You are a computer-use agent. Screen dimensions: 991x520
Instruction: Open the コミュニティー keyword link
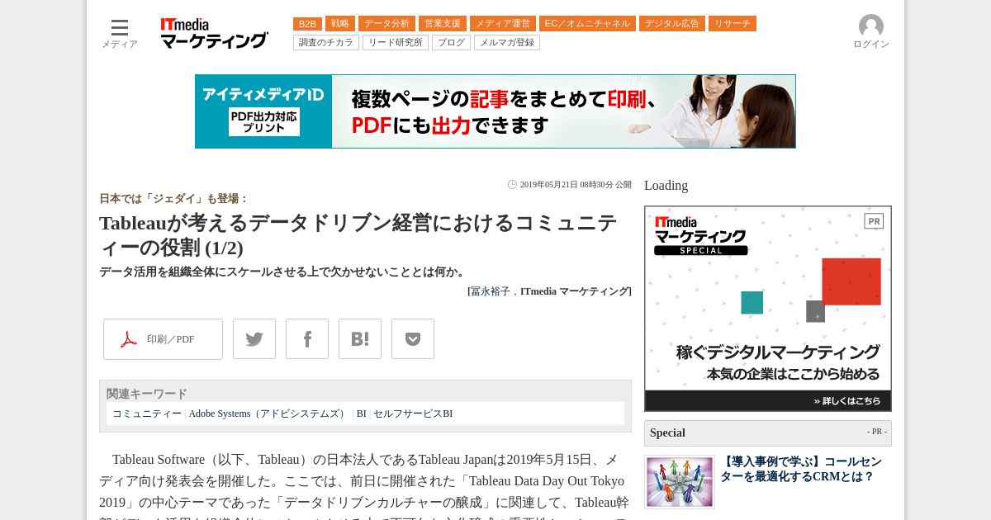pyautogui.click(x=147, y=414)
